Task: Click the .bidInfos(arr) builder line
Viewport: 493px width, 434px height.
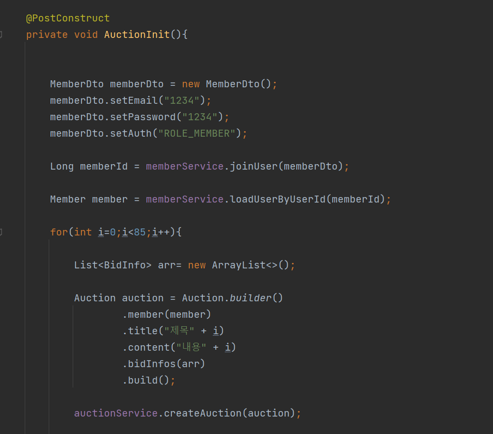Action: point(164,364)
